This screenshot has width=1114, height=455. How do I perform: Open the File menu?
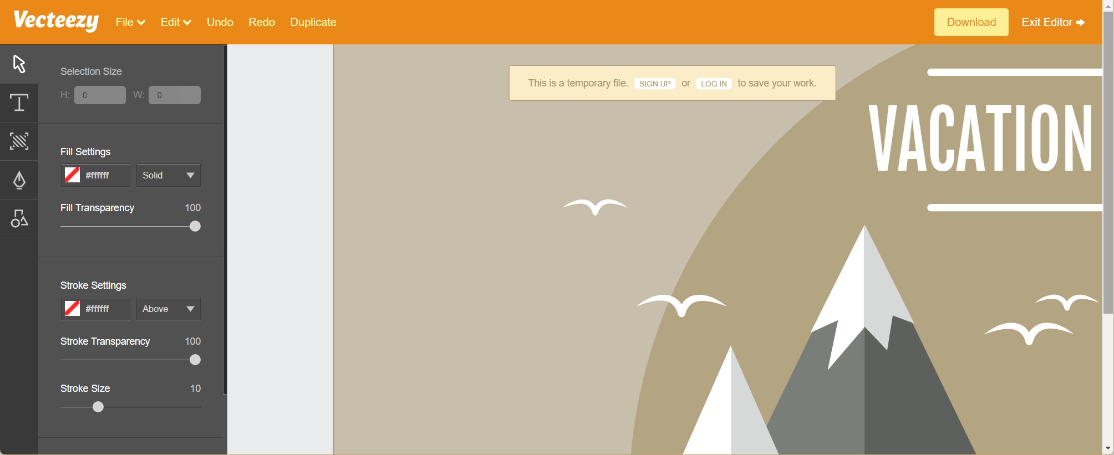click(130, 22)
